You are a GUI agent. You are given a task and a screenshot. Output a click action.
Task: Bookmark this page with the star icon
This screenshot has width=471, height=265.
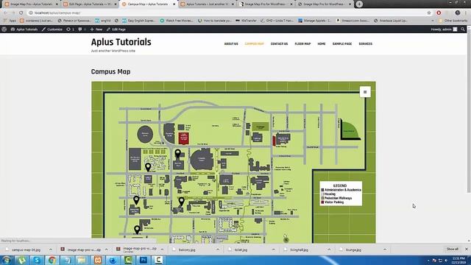[429, 13]
